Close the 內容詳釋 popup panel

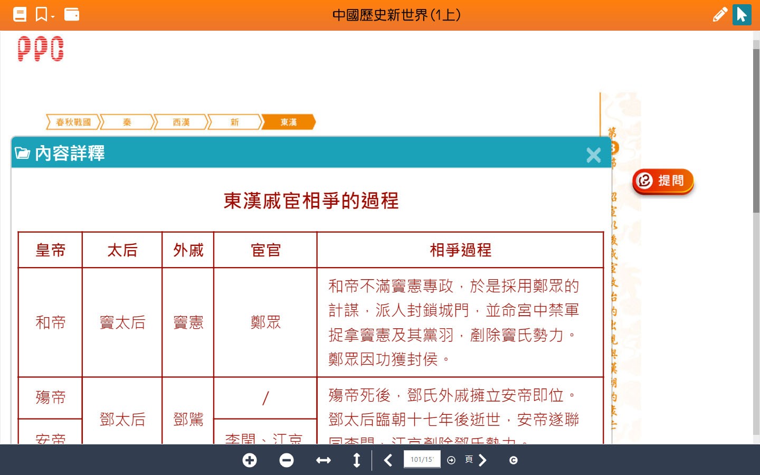point(593,155)
